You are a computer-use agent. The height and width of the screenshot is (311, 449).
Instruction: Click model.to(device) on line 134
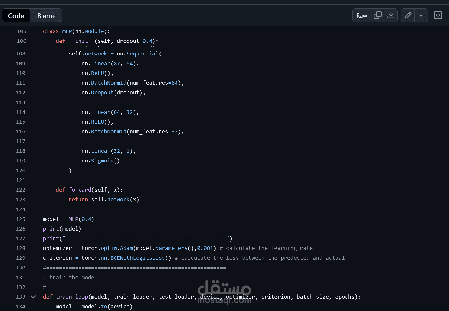pos(107,306)
